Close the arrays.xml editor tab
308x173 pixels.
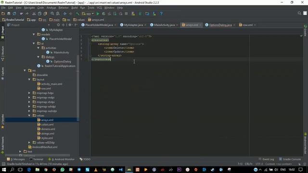(x=200, y=25)
